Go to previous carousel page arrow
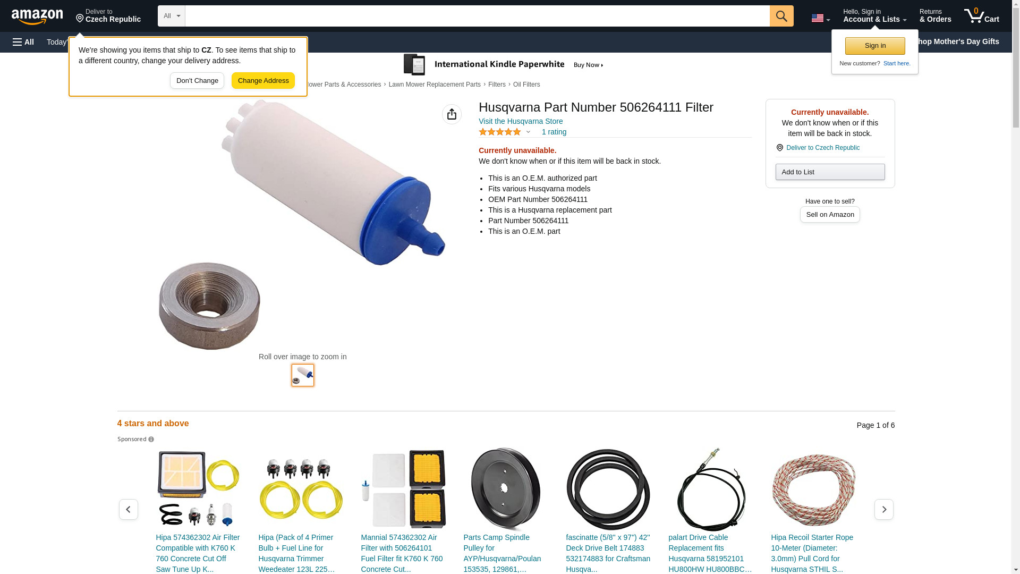Screen dimensions: 1020x574 click(129, 509)
